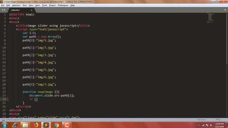
Task: Click the title text 'image slider using javascript'
Action: tap(52, 26)
